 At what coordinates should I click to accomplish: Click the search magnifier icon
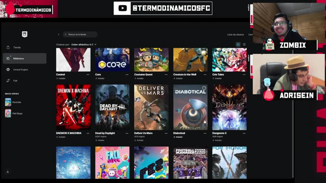pyautogui.click(x=65, y=34)
